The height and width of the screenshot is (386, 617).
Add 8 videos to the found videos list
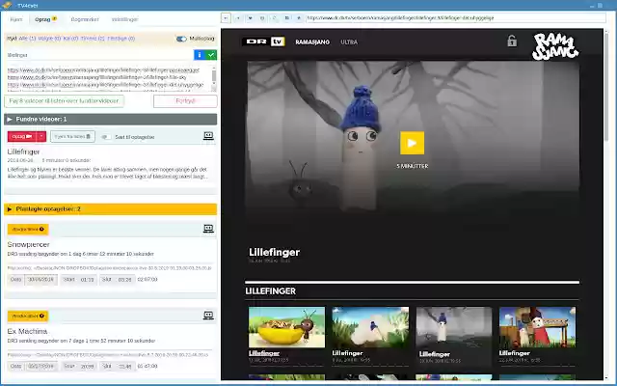65,101
